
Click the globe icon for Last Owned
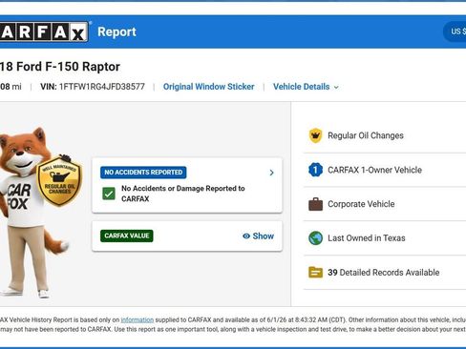(x=315, y=238)
